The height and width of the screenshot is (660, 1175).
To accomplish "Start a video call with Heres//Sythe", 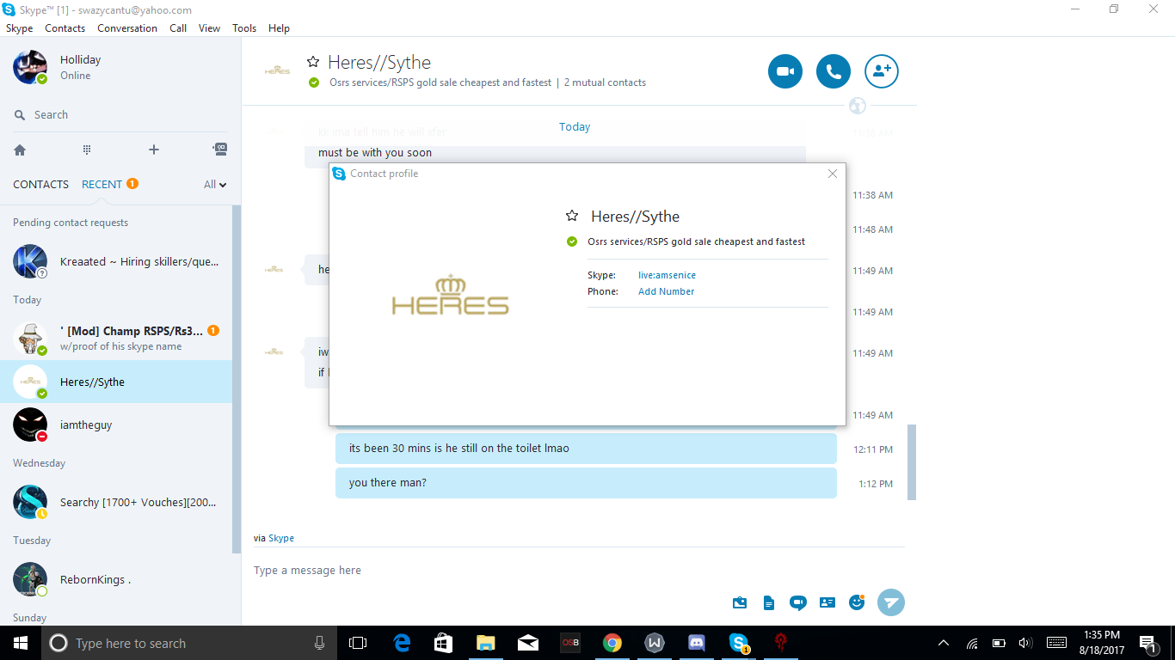I will click(x=784, y=72).
